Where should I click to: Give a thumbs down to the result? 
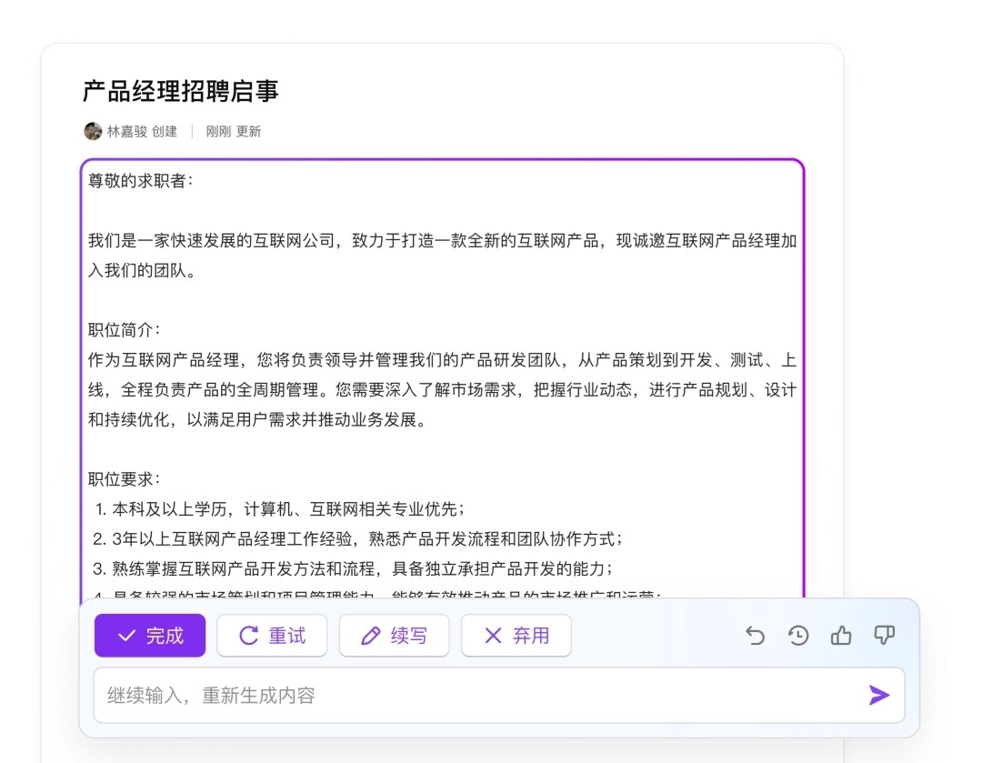pos(884,636)
